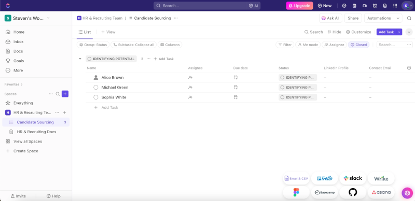Mark Sophia White task status circle
The height and width of the screenshot is (201, 415).
coord(96,97)
